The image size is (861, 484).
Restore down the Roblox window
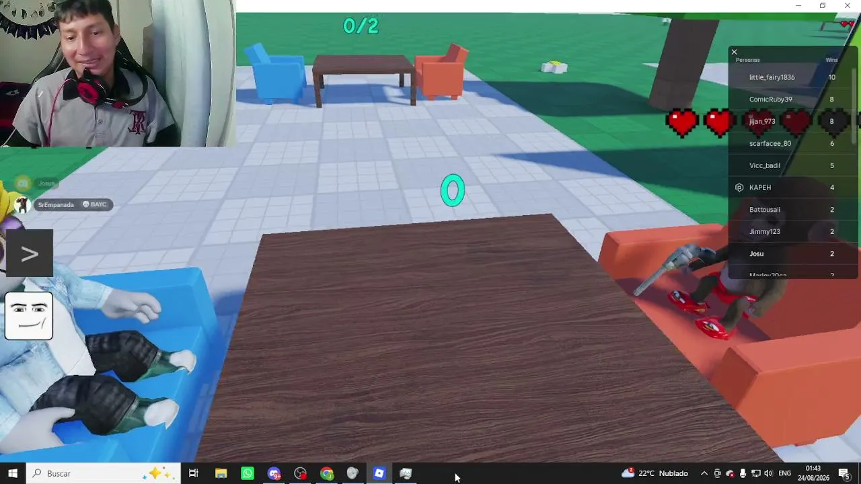coord(823,6)
